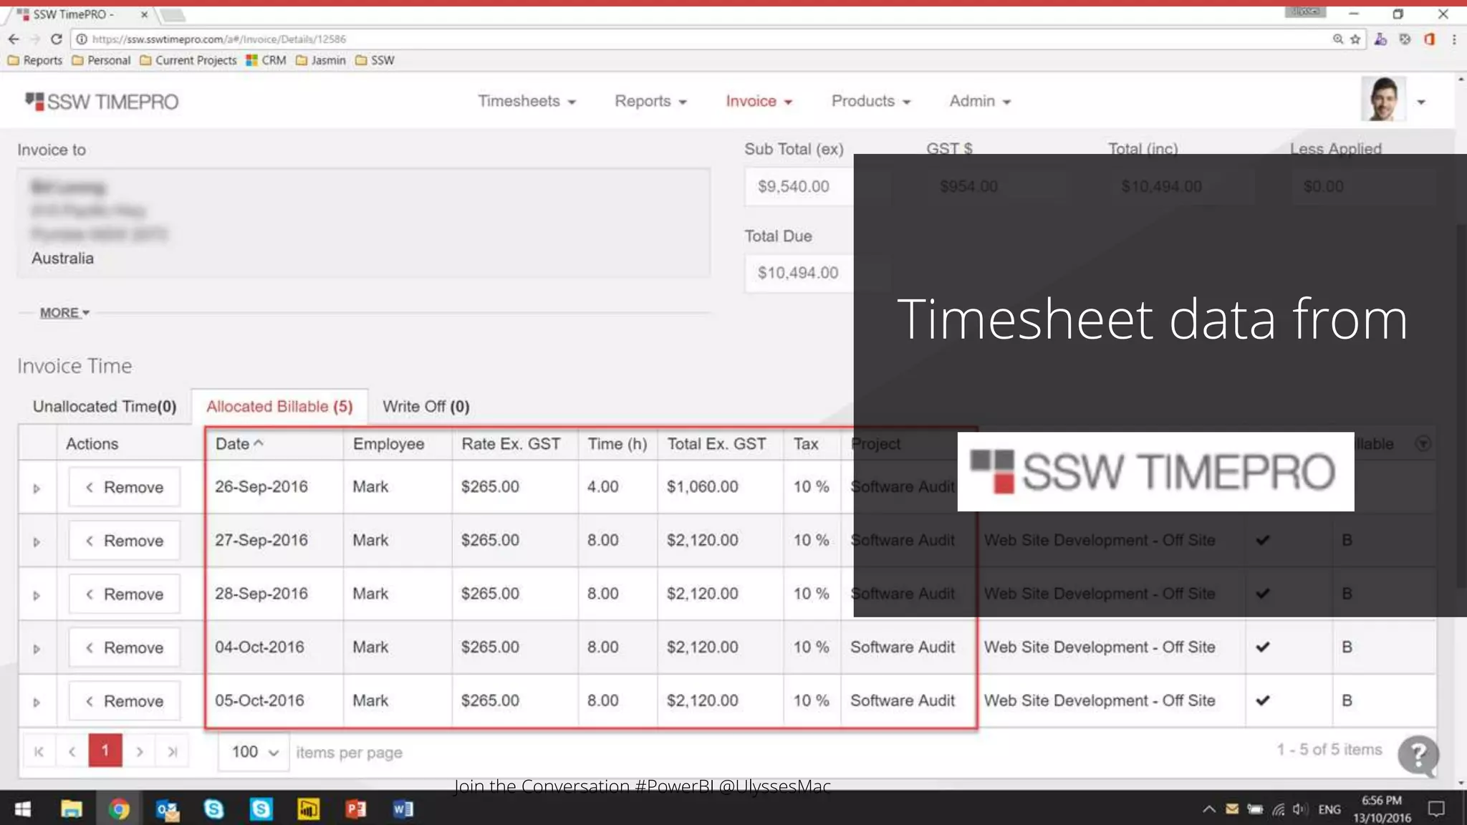This screenshot has height=825, width=1467.
Task: Remove the 26-Sep-2016 time entry
Action: tap(125, 488)
